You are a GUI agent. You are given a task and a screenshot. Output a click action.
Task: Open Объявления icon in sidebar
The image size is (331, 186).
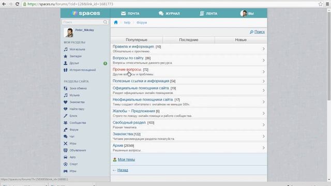tap(66, 150)
